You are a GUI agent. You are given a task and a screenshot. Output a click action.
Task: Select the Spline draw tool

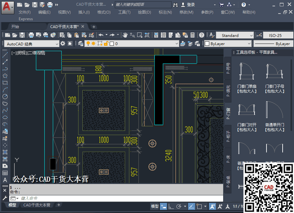click(5, 110)
